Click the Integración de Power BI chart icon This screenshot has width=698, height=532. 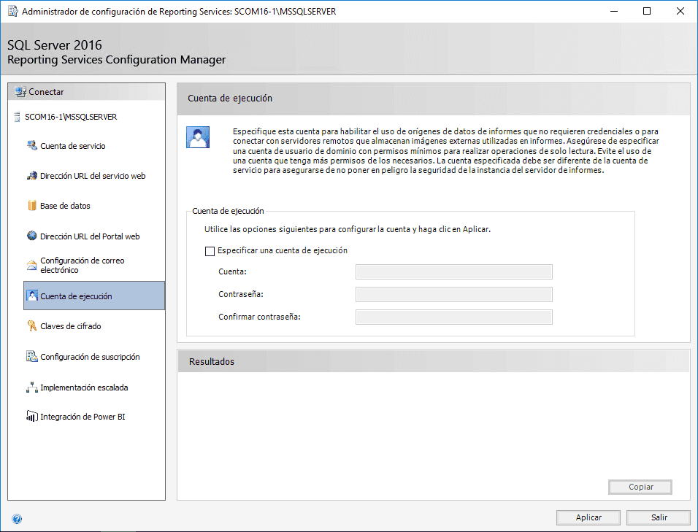click(31, 417)
